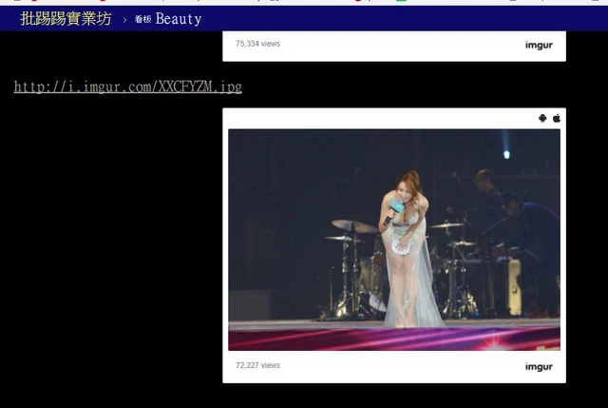This screenshot has height=408, width=608.
Task: Open the imgur logo below the photo
Action: point(539,367)
